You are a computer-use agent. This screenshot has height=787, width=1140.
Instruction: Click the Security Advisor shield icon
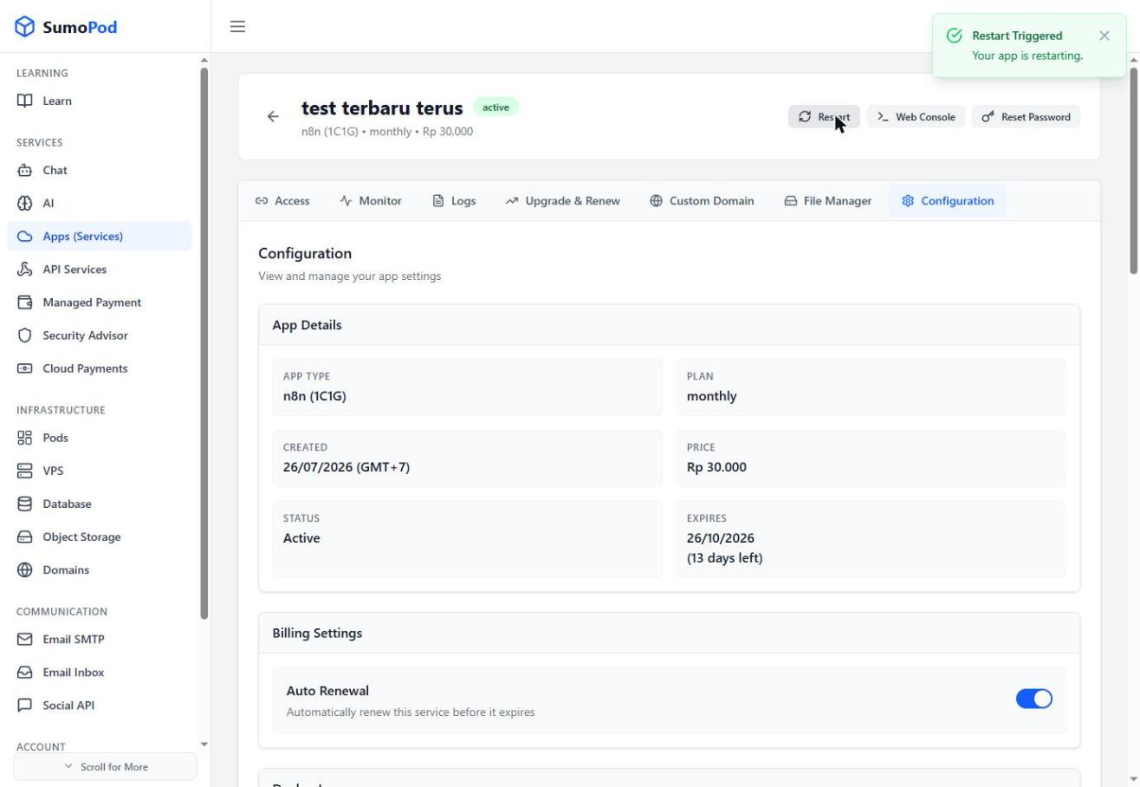pos(25,335)
